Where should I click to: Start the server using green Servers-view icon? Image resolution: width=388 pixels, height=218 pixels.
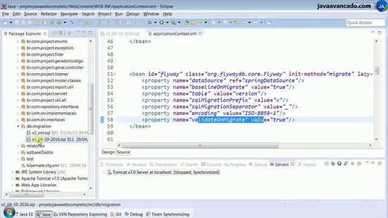(339, 163)
